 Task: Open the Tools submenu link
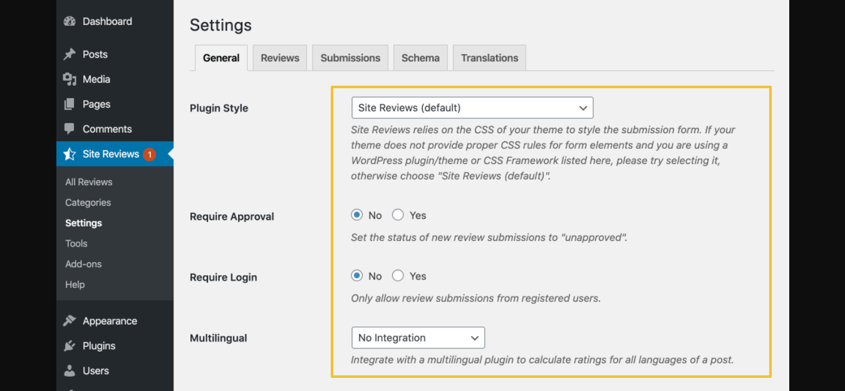coord(76,243)
